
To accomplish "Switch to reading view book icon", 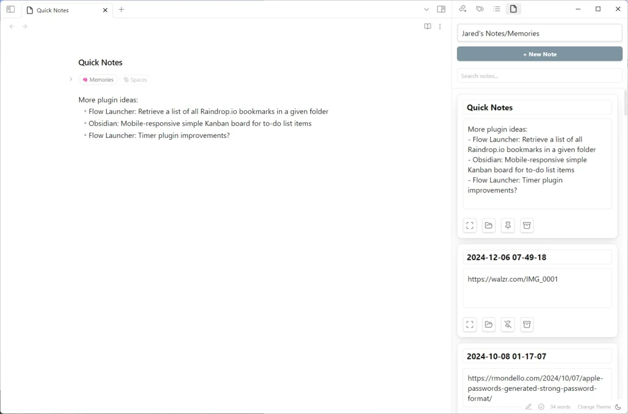I will coord(427,26).
